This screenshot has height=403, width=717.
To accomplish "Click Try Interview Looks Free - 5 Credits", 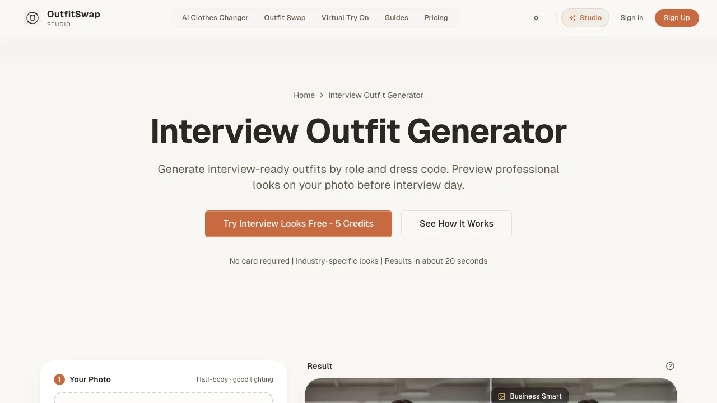I will [299, 224].
